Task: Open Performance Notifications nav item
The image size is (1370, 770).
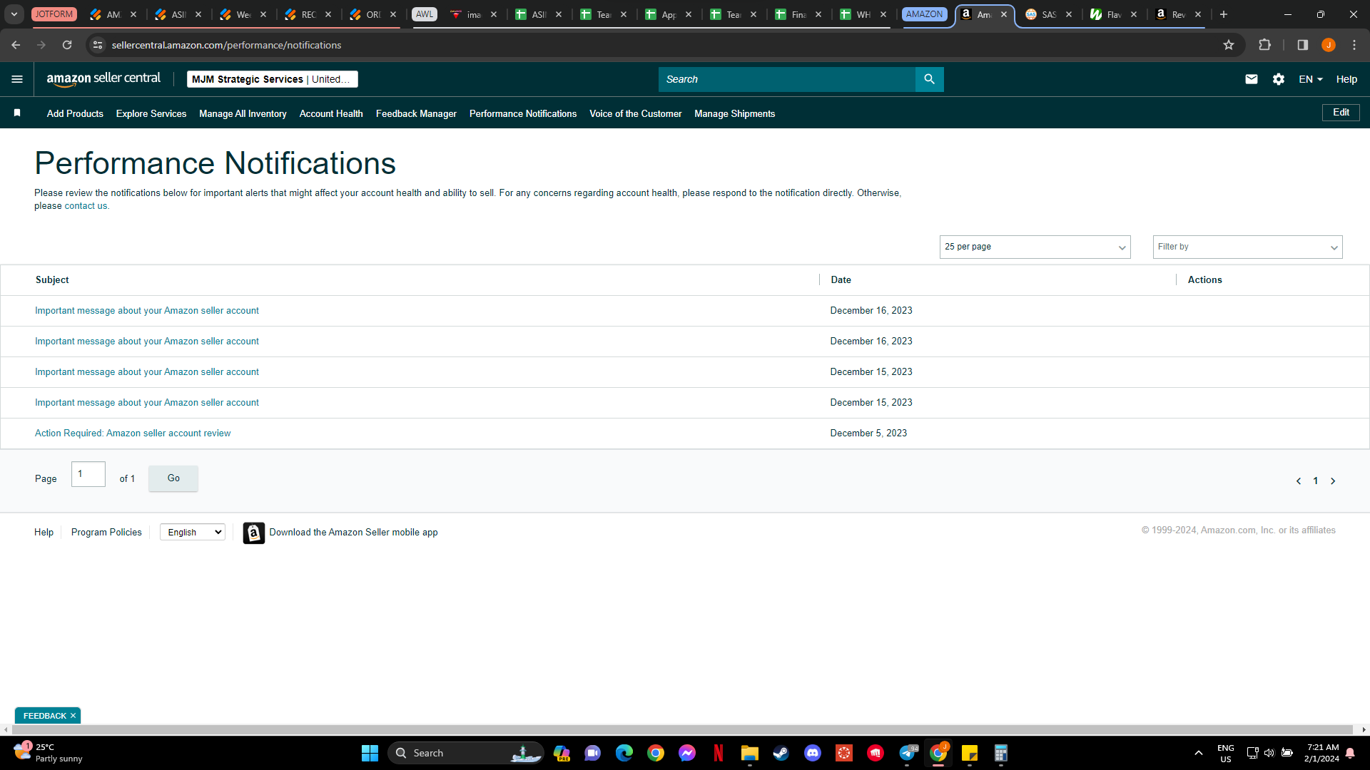Action: coord(523,113)
